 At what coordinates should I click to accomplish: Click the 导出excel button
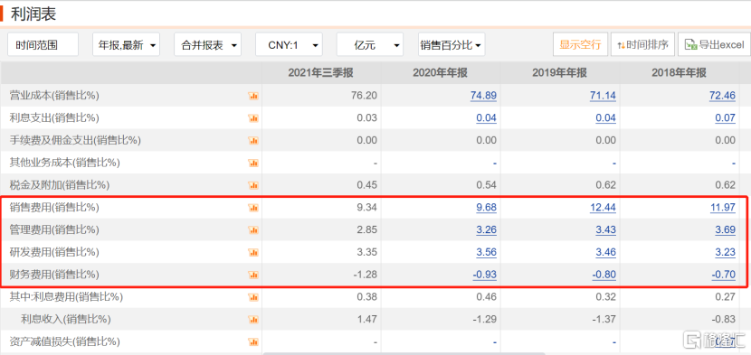714,44
